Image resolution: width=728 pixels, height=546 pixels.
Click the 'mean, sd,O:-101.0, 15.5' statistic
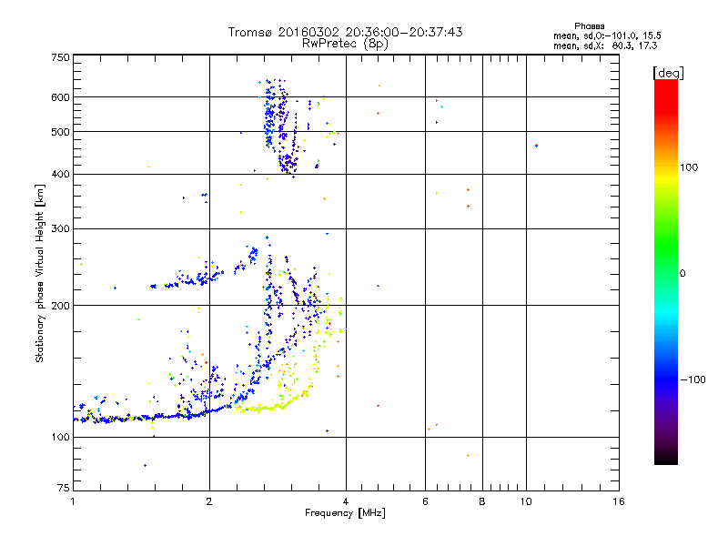pos(607,35)
